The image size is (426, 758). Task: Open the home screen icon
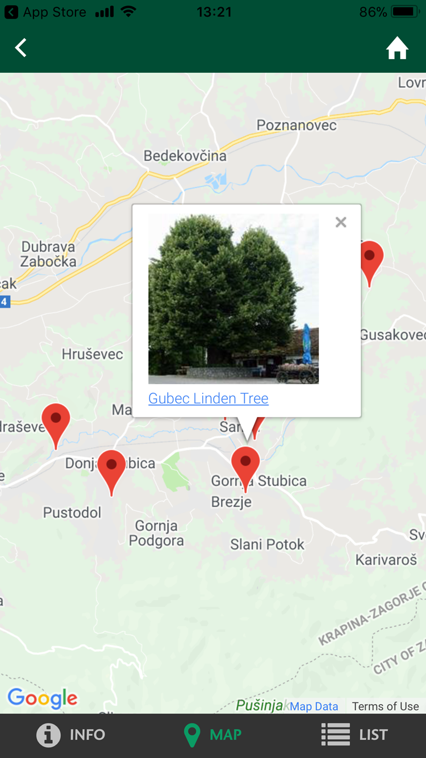[397, 48]
